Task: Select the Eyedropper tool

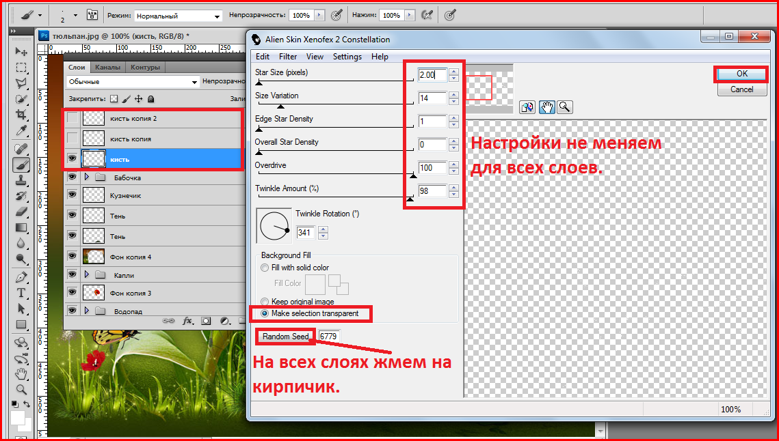Action: [21, 131]
